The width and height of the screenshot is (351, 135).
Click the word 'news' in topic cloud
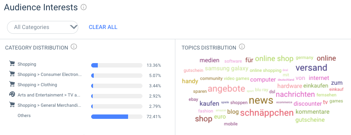(x=261, y=100)
